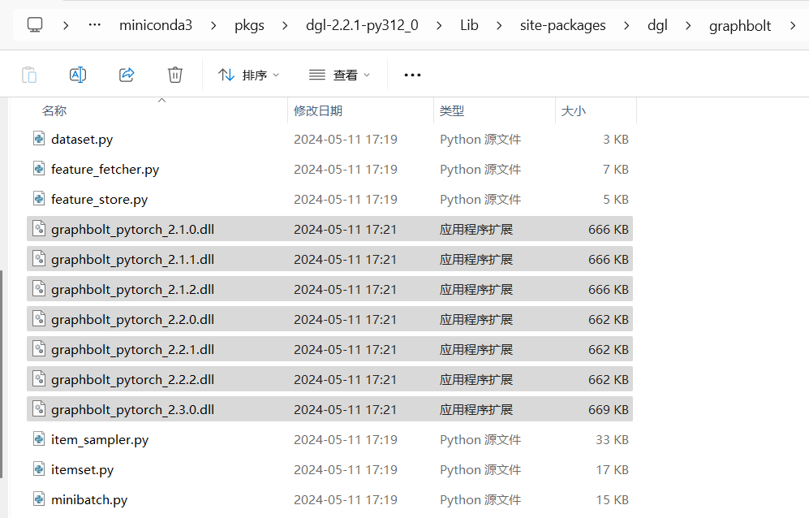Image resolution: width=809 pixels, height=518 pixels.
Task: Expand the chevron after Lib
Action: pyautogui.click(x=499, y=25)
